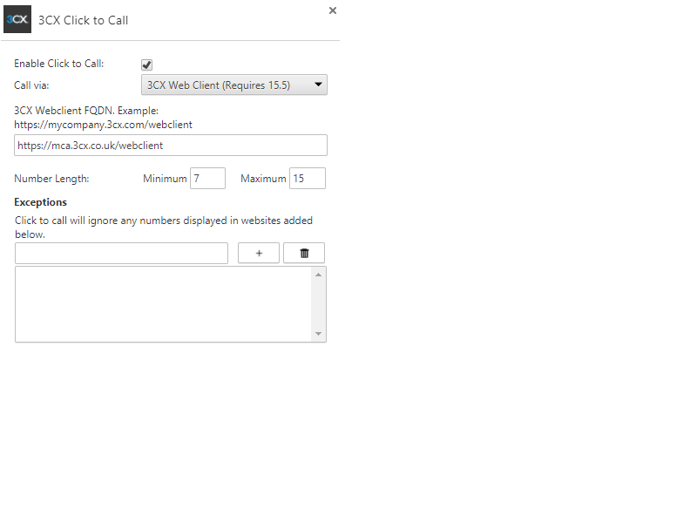This screenshot has width=697, height=523.
Task: Edit the 3CX Webclient FQDN field
Action: tap(171, 146)
